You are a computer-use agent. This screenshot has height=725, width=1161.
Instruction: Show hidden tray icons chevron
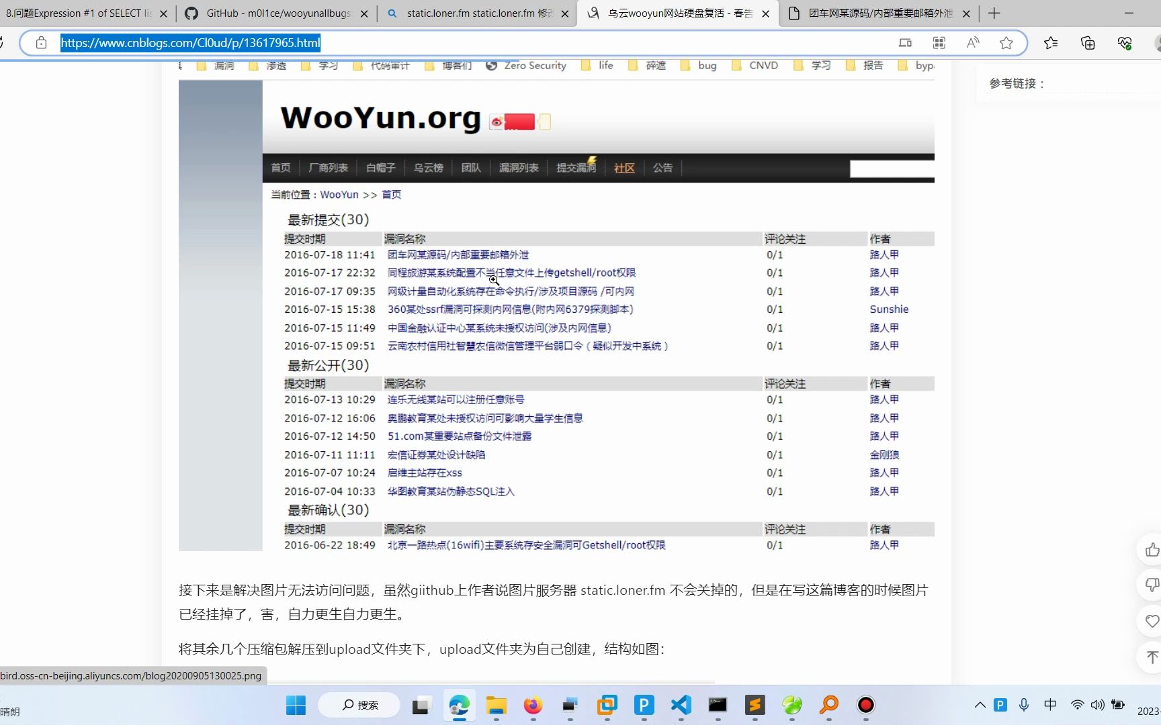(x=980, y=705)
